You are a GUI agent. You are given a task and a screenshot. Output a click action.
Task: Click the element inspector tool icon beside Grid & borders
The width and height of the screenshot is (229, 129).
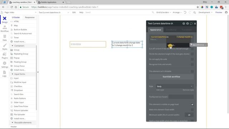(153, 13)
